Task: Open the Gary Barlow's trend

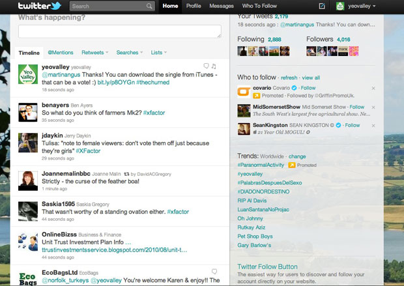Action: pos(254,246)
